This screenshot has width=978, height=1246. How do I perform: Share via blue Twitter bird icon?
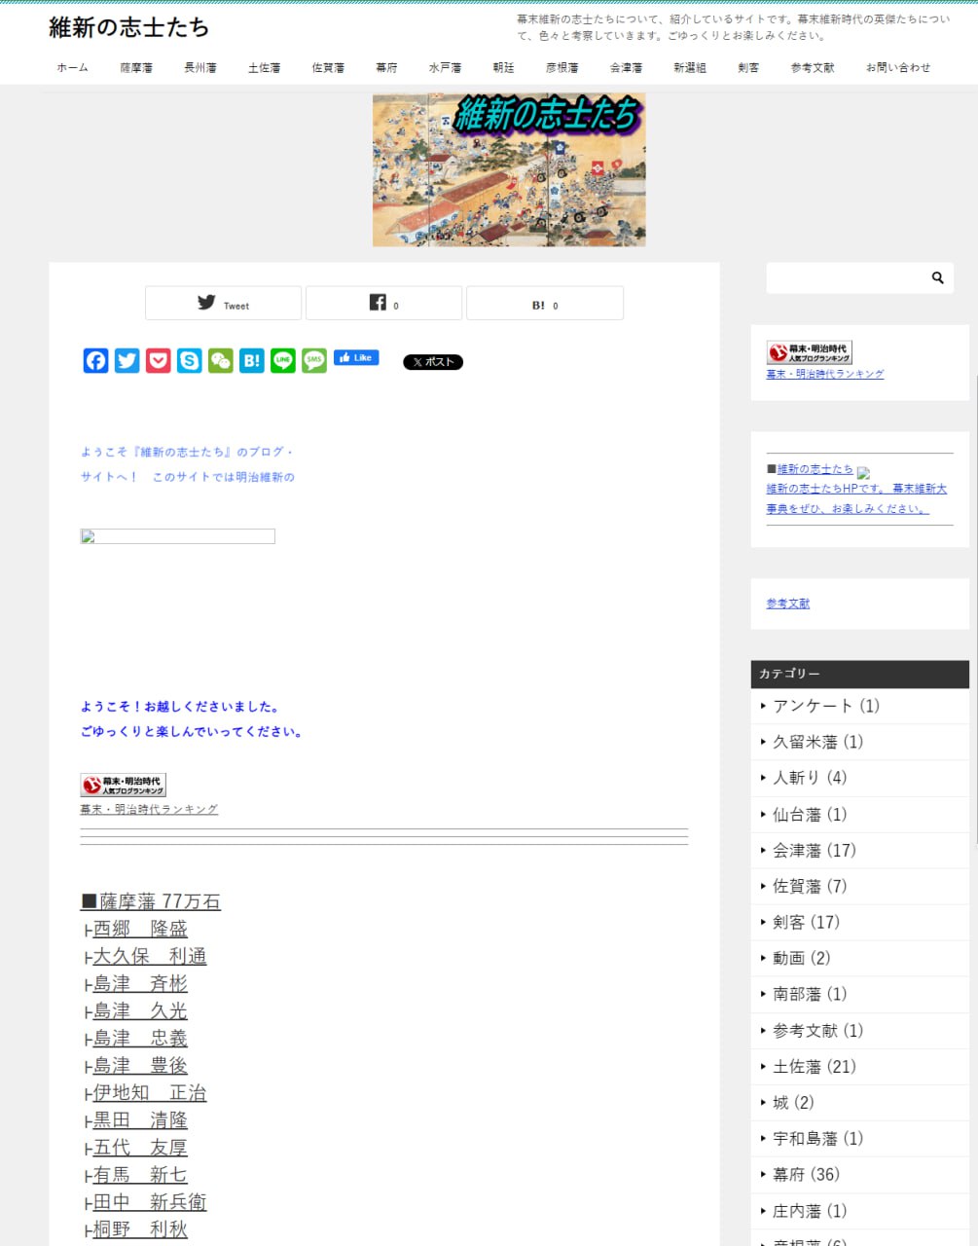tap(127, 361)
